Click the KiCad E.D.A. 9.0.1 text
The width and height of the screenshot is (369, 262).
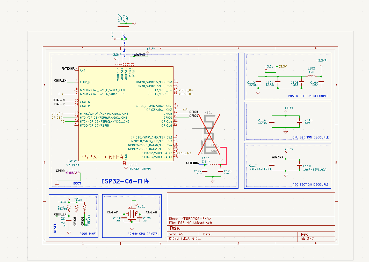click(185, 238)
